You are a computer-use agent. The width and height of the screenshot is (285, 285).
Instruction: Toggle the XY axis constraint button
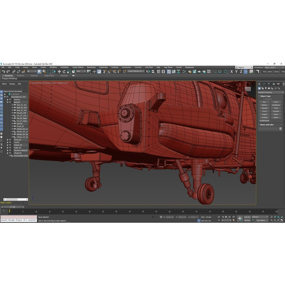[246, 72]
